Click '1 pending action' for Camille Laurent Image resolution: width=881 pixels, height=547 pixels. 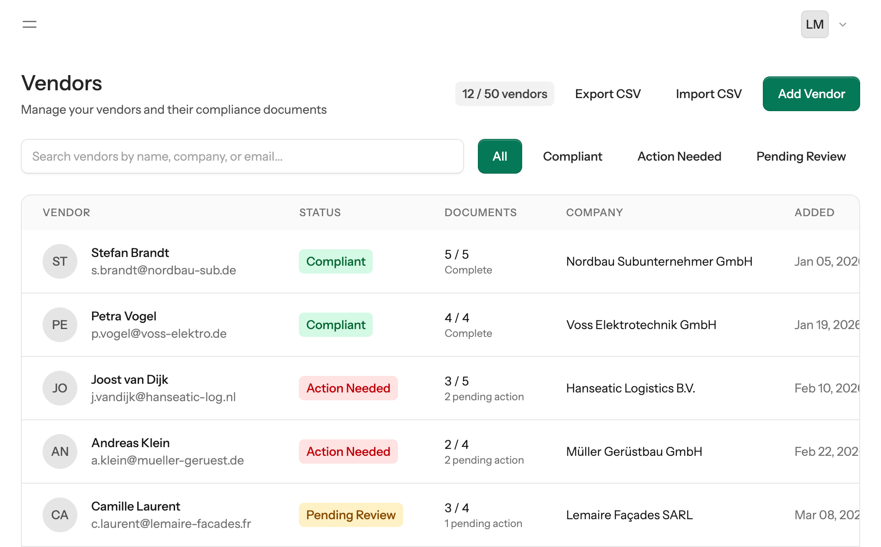(483, 524)
